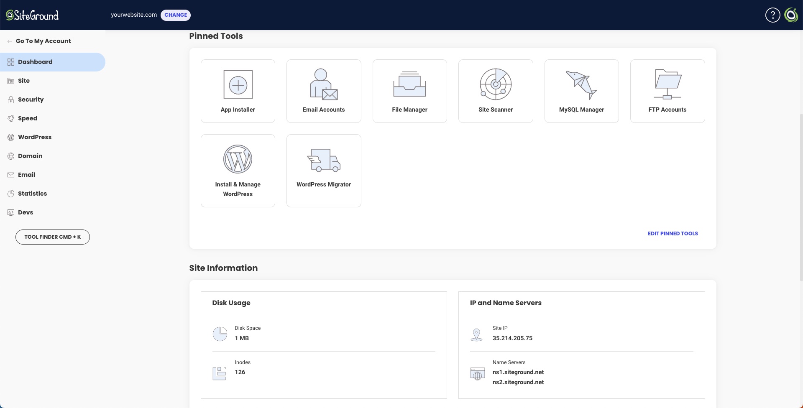
Task: Click the MySQL Manager dolphin icon
Action: point(581,85)
